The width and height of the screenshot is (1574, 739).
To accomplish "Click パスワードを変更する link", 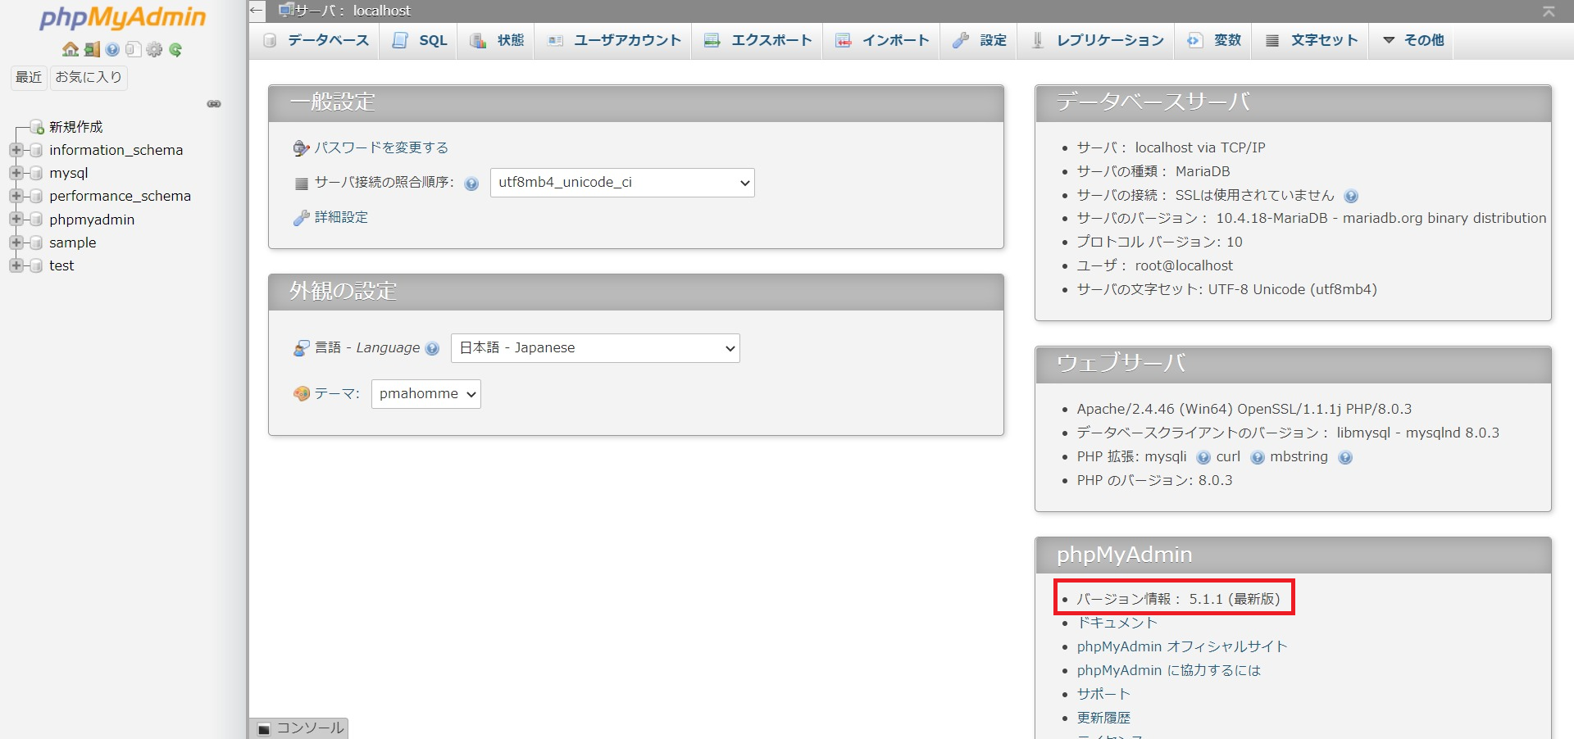I will (381, 148).
